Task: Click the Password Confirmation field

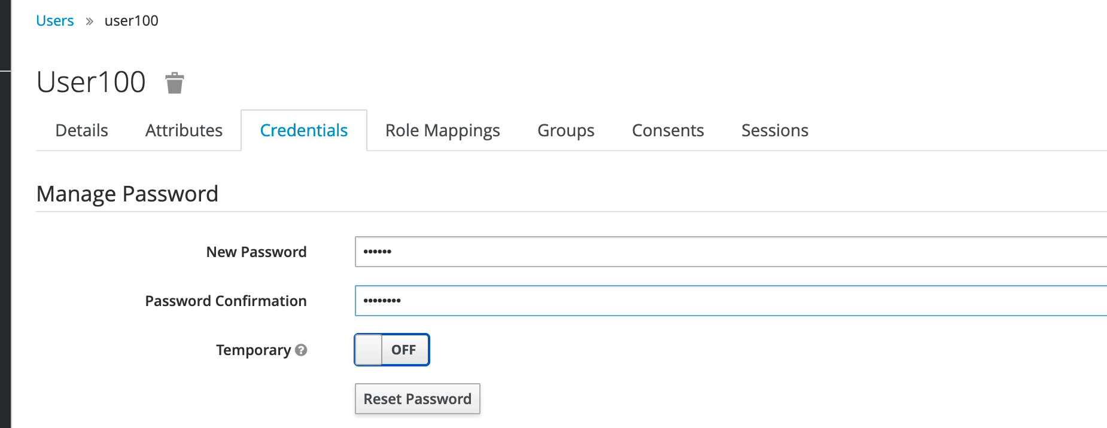Action: click(x=598, y=301)
